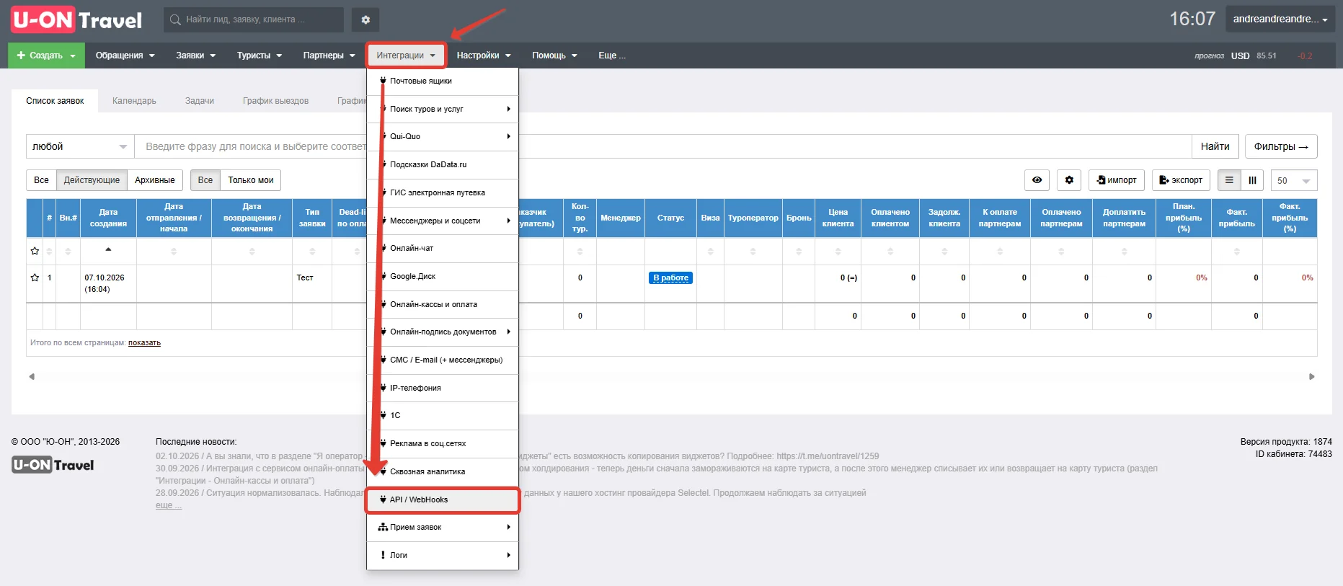The image size is (1343, 586).
Task: Click the eye visibility button above table
Action: coord(1037,180)
